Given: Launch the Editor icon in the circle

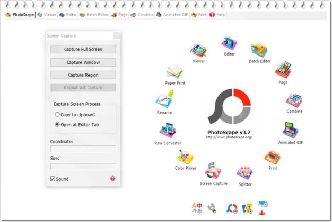Looking at the screenshot, I should tap(229, 44).
